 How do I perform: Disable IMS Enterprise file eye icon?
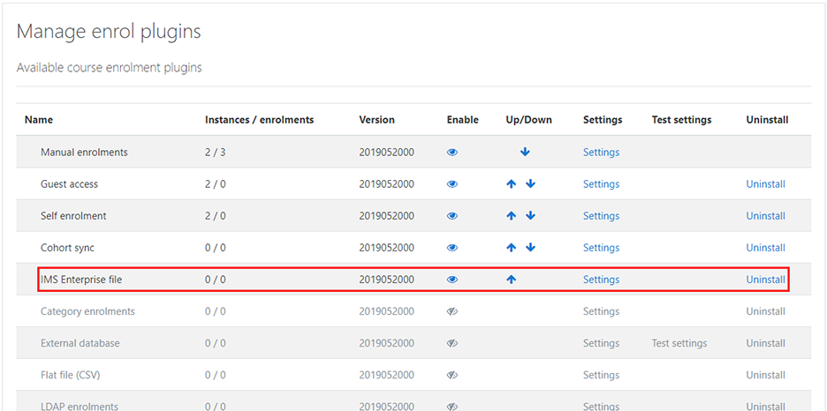[x=452, y=280]
